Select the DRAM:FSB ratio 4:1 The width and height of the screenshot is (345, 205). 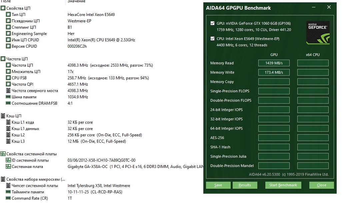(70, 103)
